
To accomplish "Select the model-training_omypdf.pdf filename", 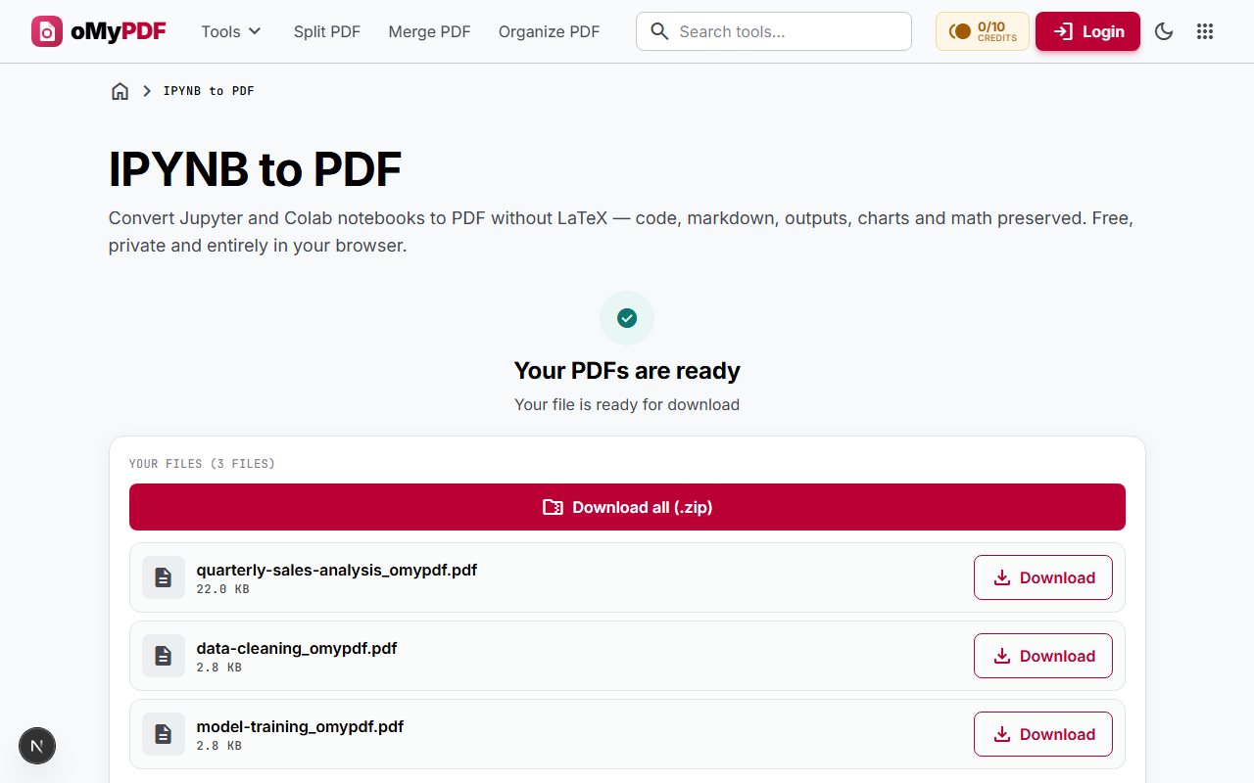I will click(x=300, y=726).
